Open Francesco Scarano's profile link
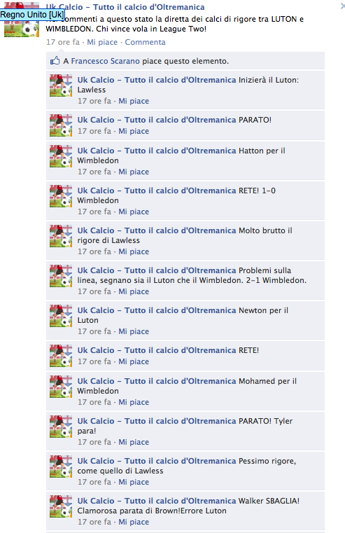Screen dimensions: 345x533 (105, 61)
